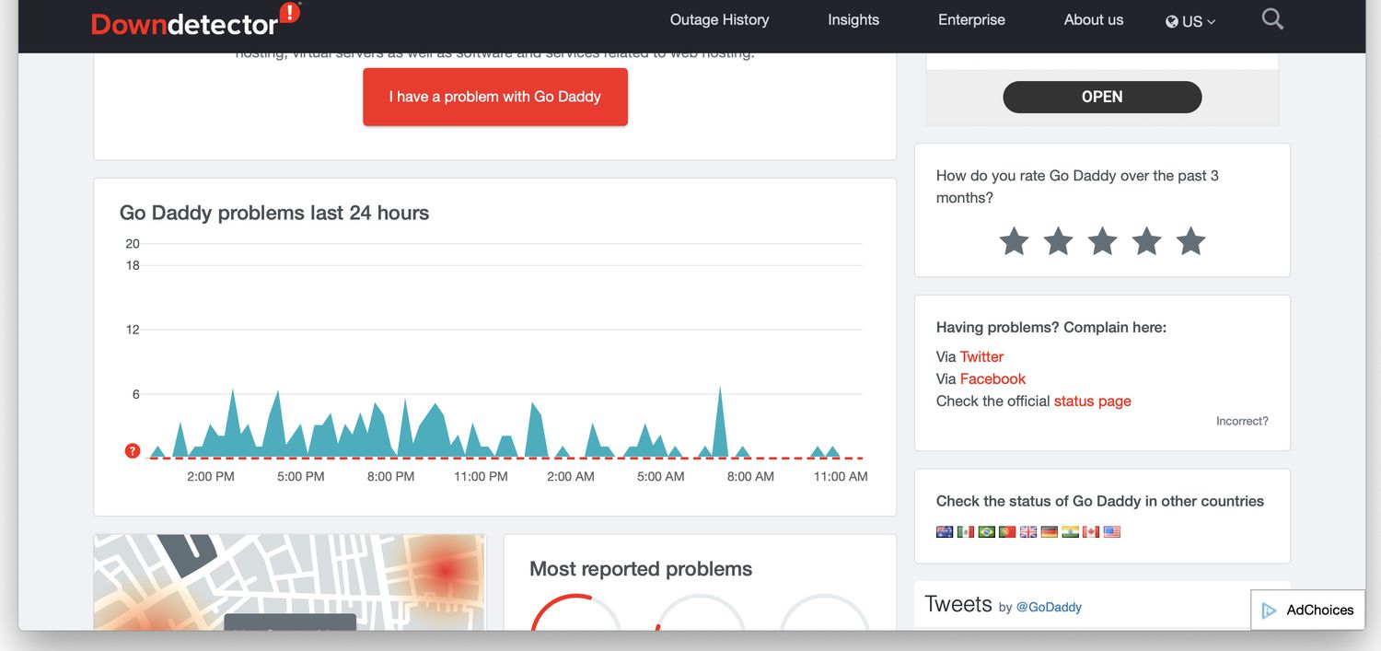Click the dark OPEN button
The width and height of the screenshot is (1381, 651).
(1102, 97)
